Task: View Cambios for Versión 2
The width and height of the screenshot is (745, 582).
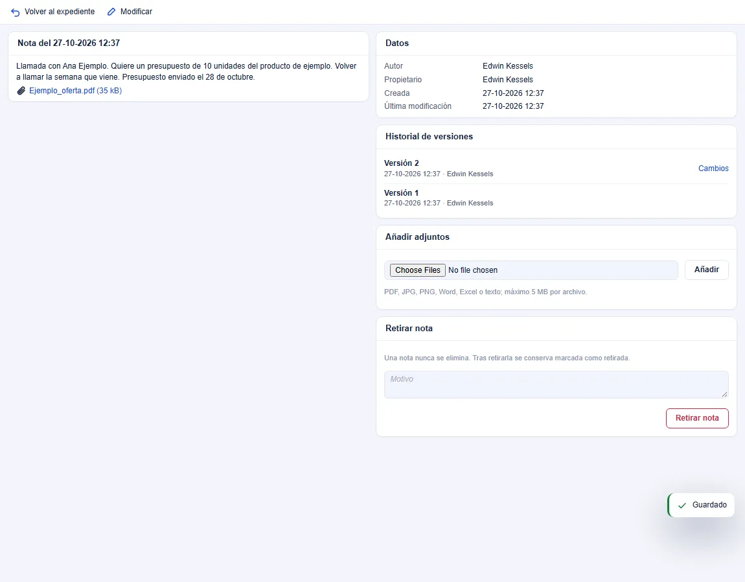Action: pyautogui.click(x=713, y=169)
